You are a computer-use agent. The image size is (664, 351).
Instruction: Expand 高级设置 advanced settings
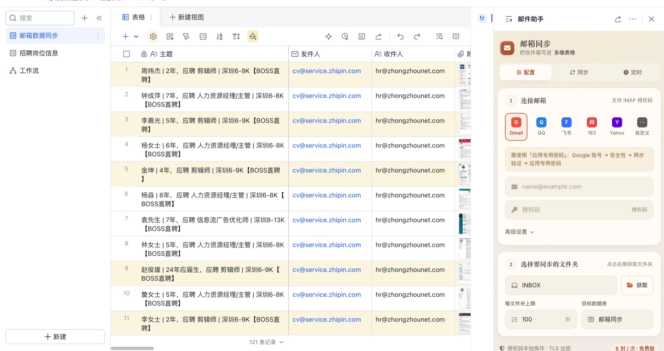pos(520,232)
